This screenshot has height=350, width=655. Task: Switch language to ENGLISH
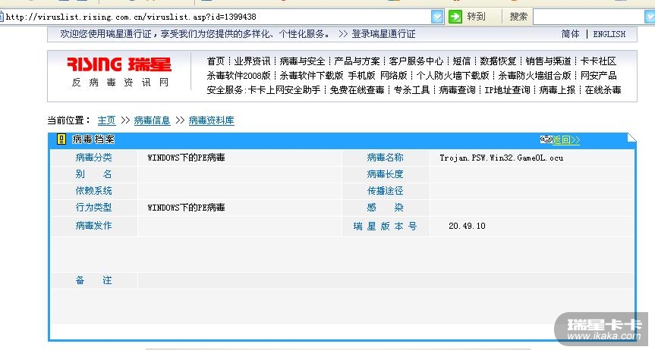tap(609, 34)
